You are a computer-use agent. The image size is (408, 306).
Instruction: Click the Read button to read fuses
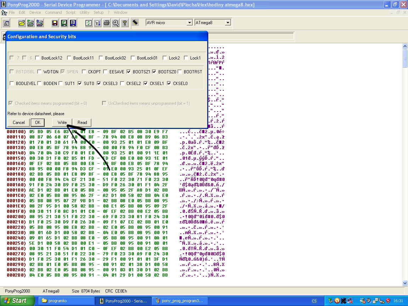tap(82, 123)
